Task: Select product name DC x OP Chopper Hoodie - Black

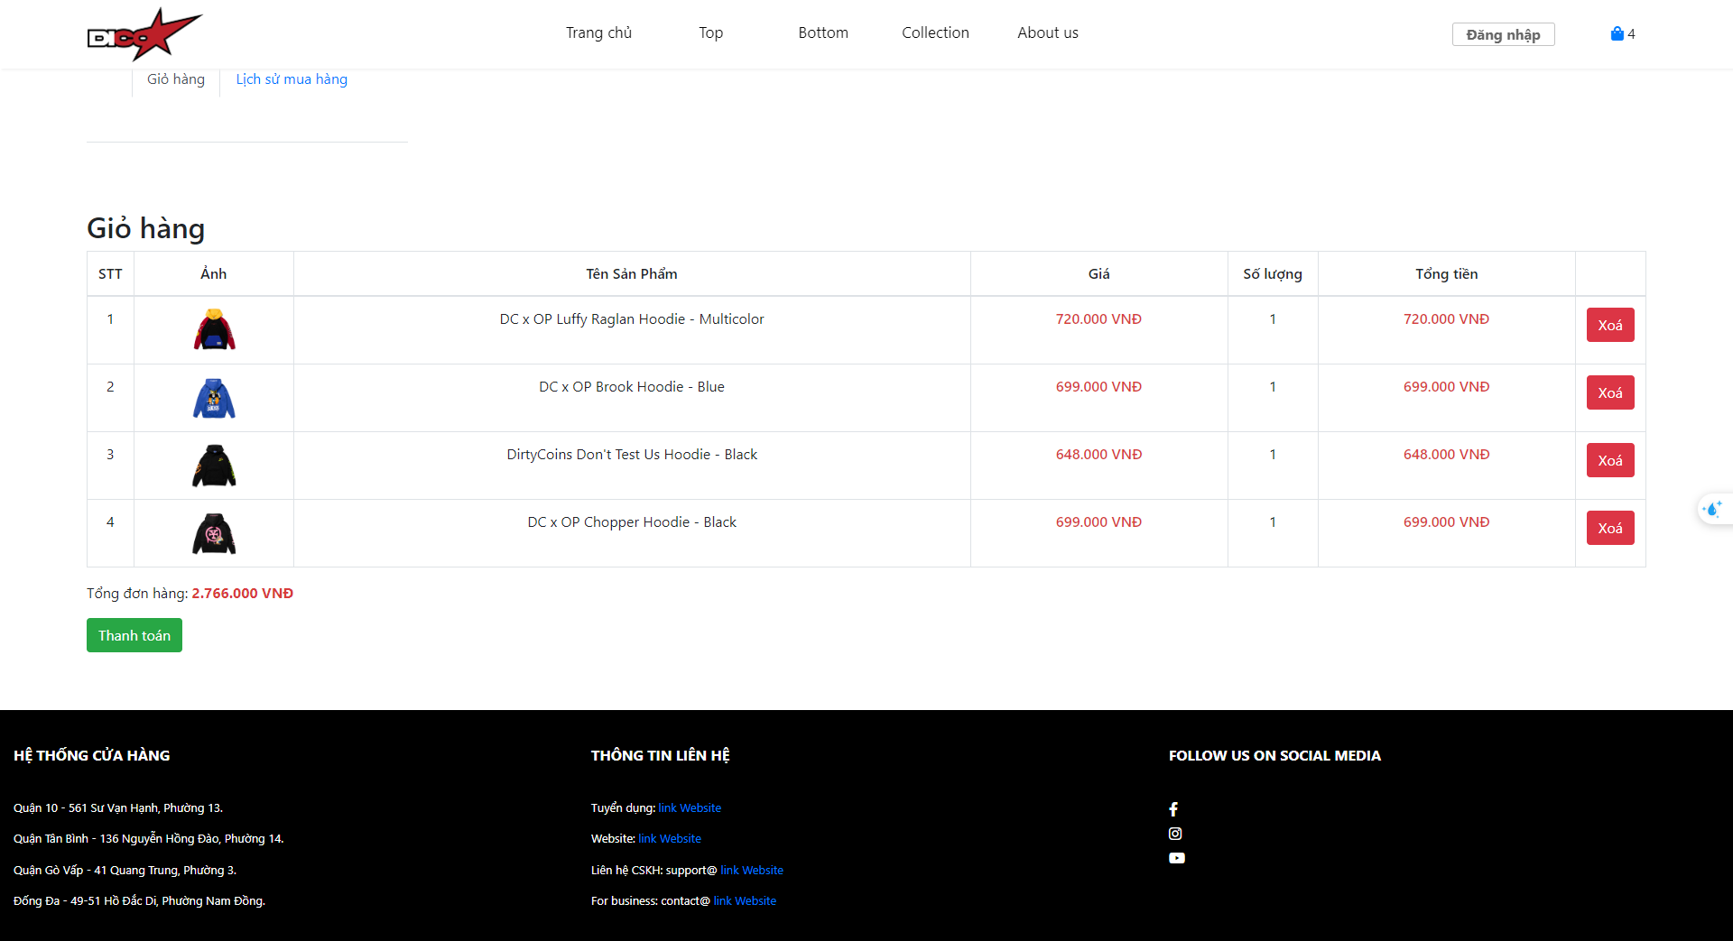Action: (632, 521)
